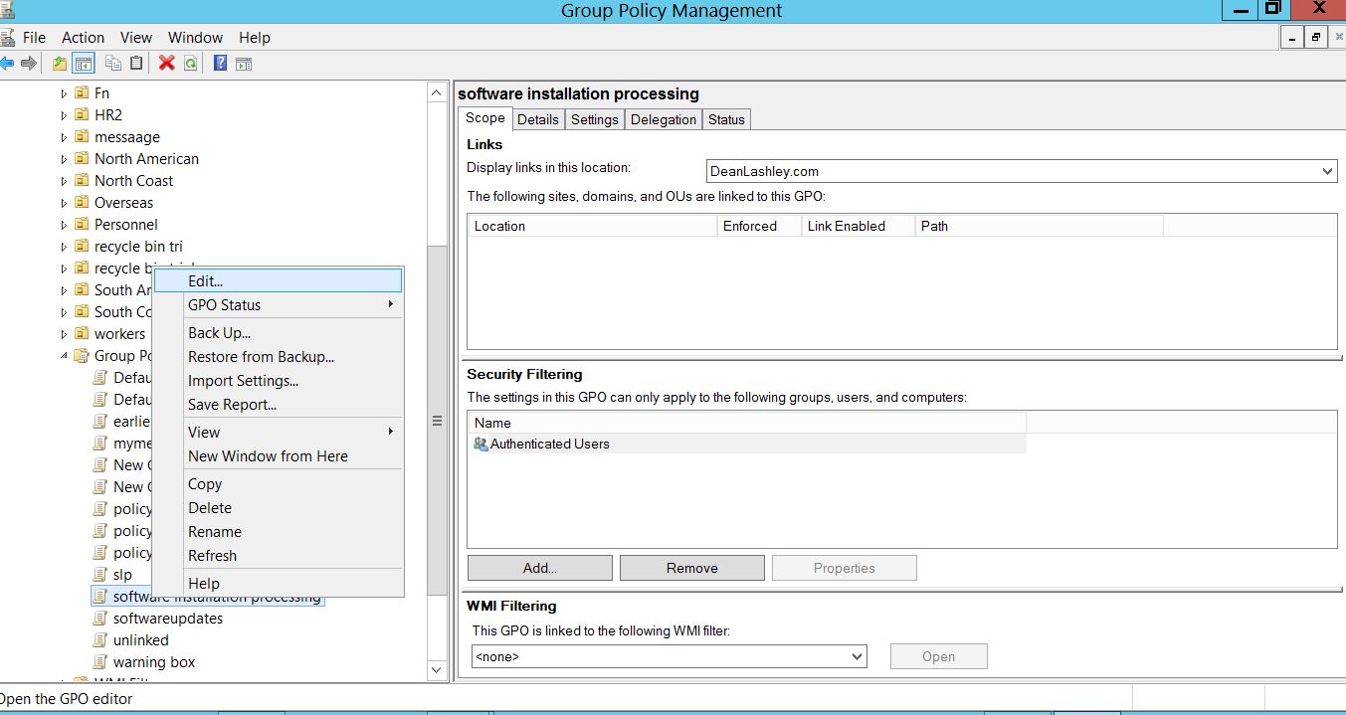
Task: Click the Remove button
Action: tap(692, 568)
